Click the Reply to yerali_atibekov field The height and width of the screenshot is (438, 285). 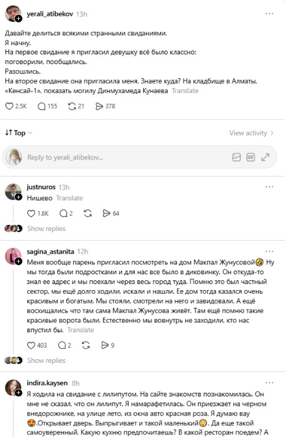tap(128, 157)
